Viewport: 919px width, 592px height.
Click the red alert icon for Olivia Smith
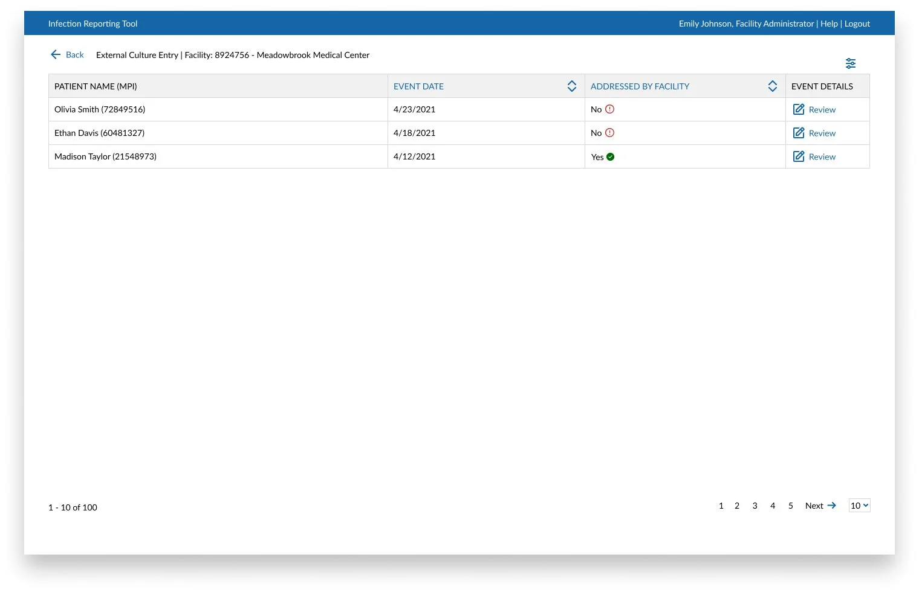[609, 109]
